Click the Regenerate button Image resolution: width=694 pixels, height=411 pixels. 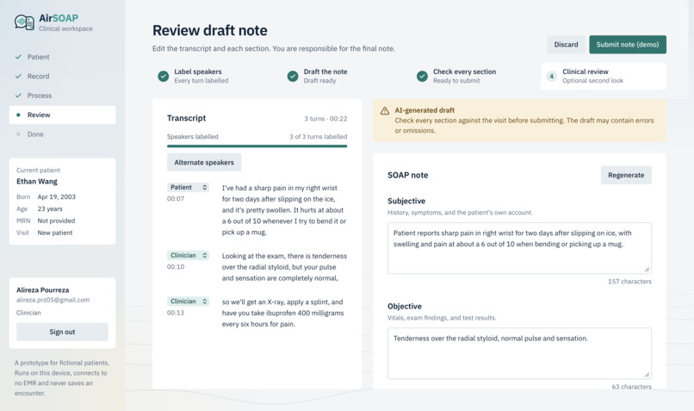626,175
